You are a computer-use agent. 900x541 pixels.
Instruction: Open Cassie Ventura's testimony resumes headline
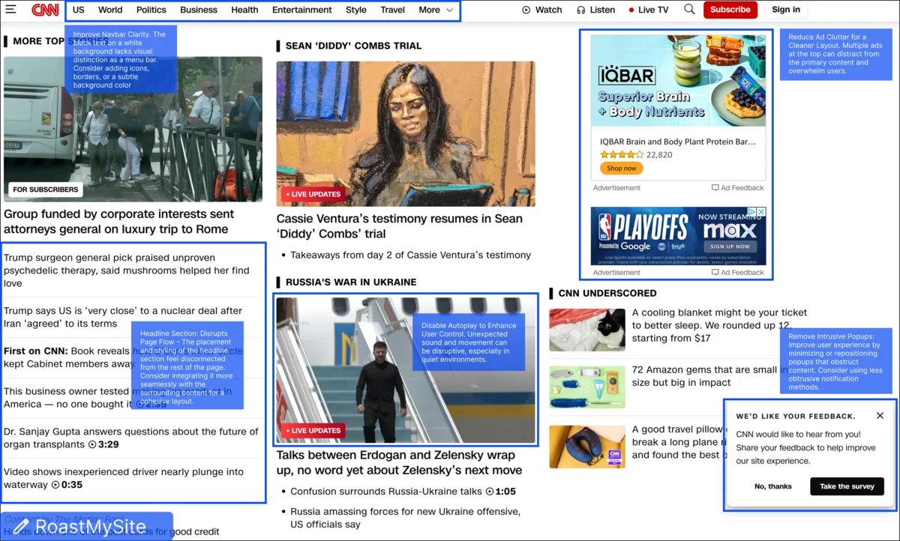tap(400, 226)
